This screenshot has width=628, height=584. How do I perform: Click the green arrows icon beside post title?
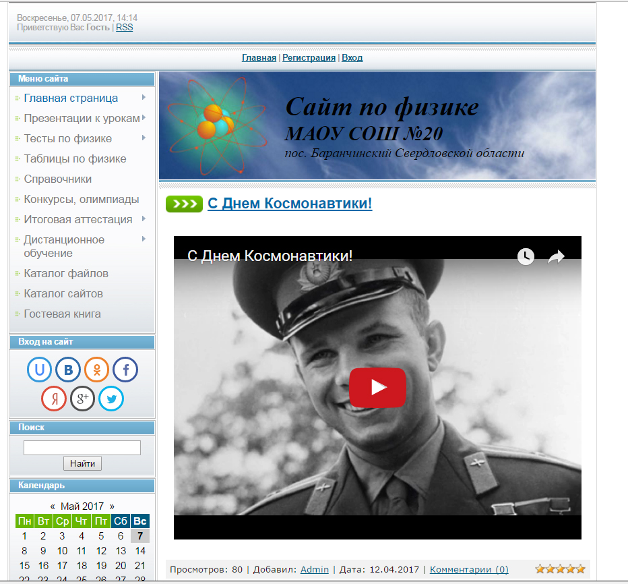pyautogui.click(x=184, y=204)
